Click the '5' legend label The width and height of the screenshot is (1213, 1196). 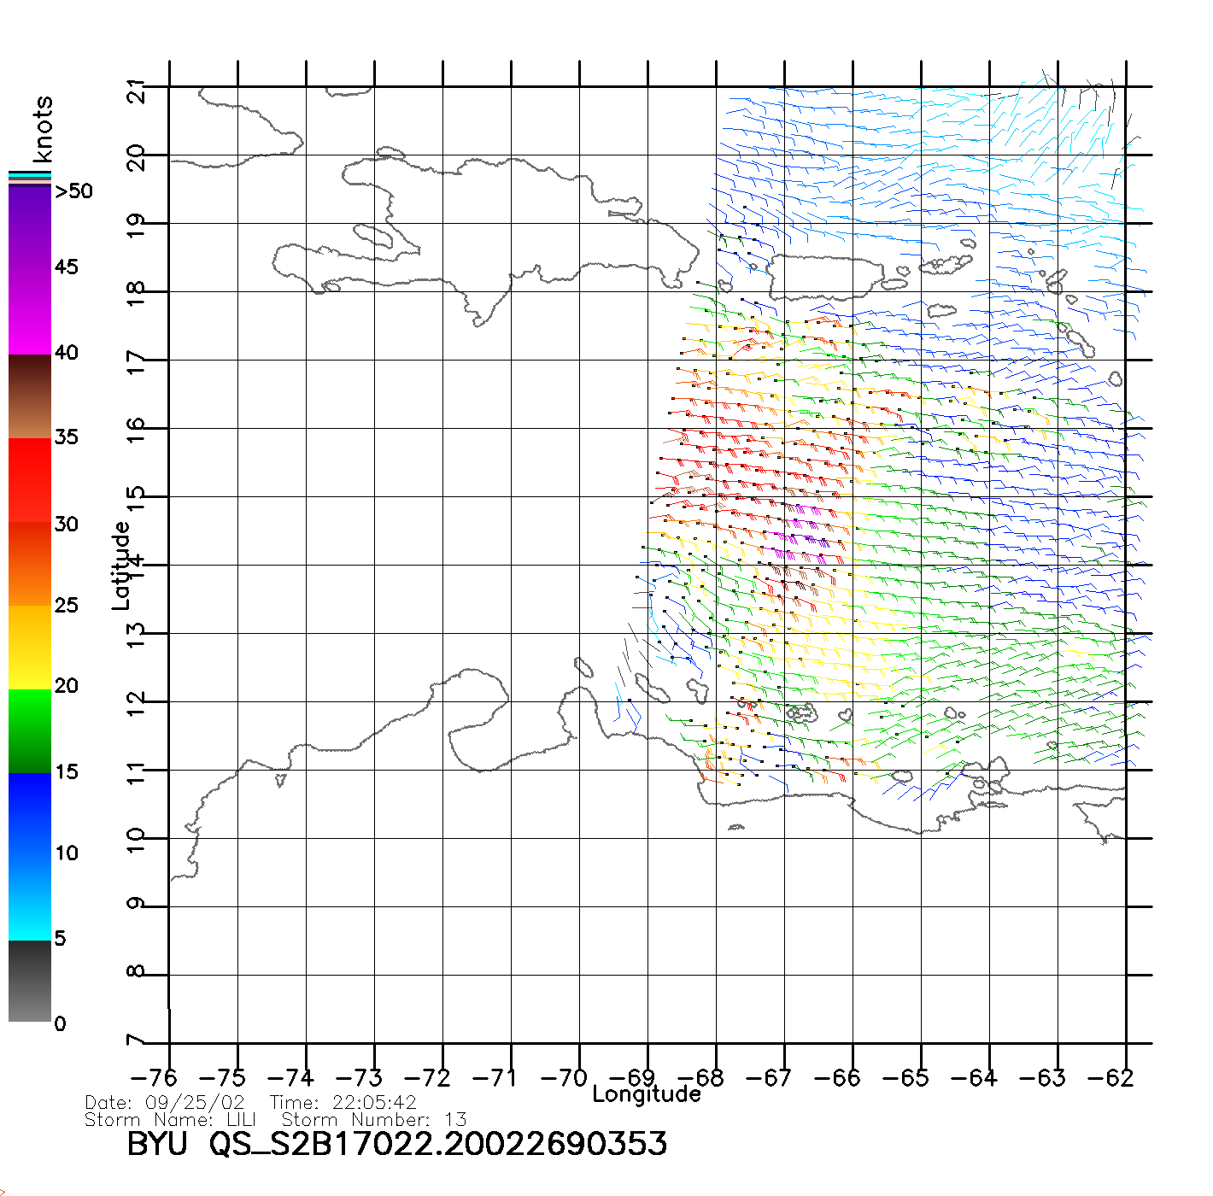tap(60, 939)
